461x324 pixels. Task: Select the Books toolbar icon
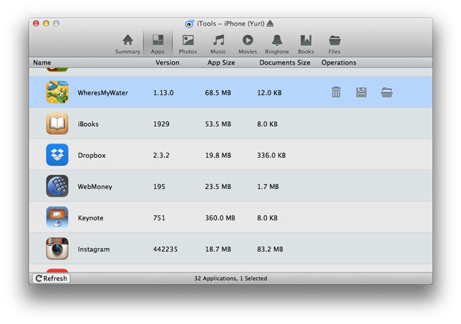click(306, 44)
